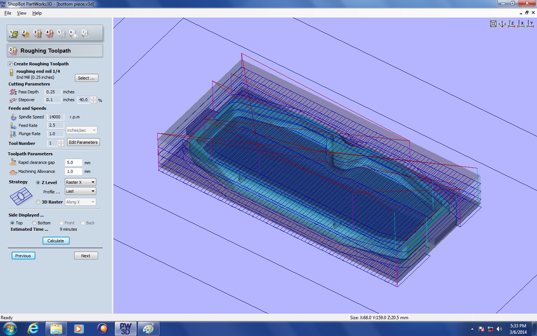This screenshot has height=336, width=537.
Task: Open Paint from the taskbar
Action: 148,329
